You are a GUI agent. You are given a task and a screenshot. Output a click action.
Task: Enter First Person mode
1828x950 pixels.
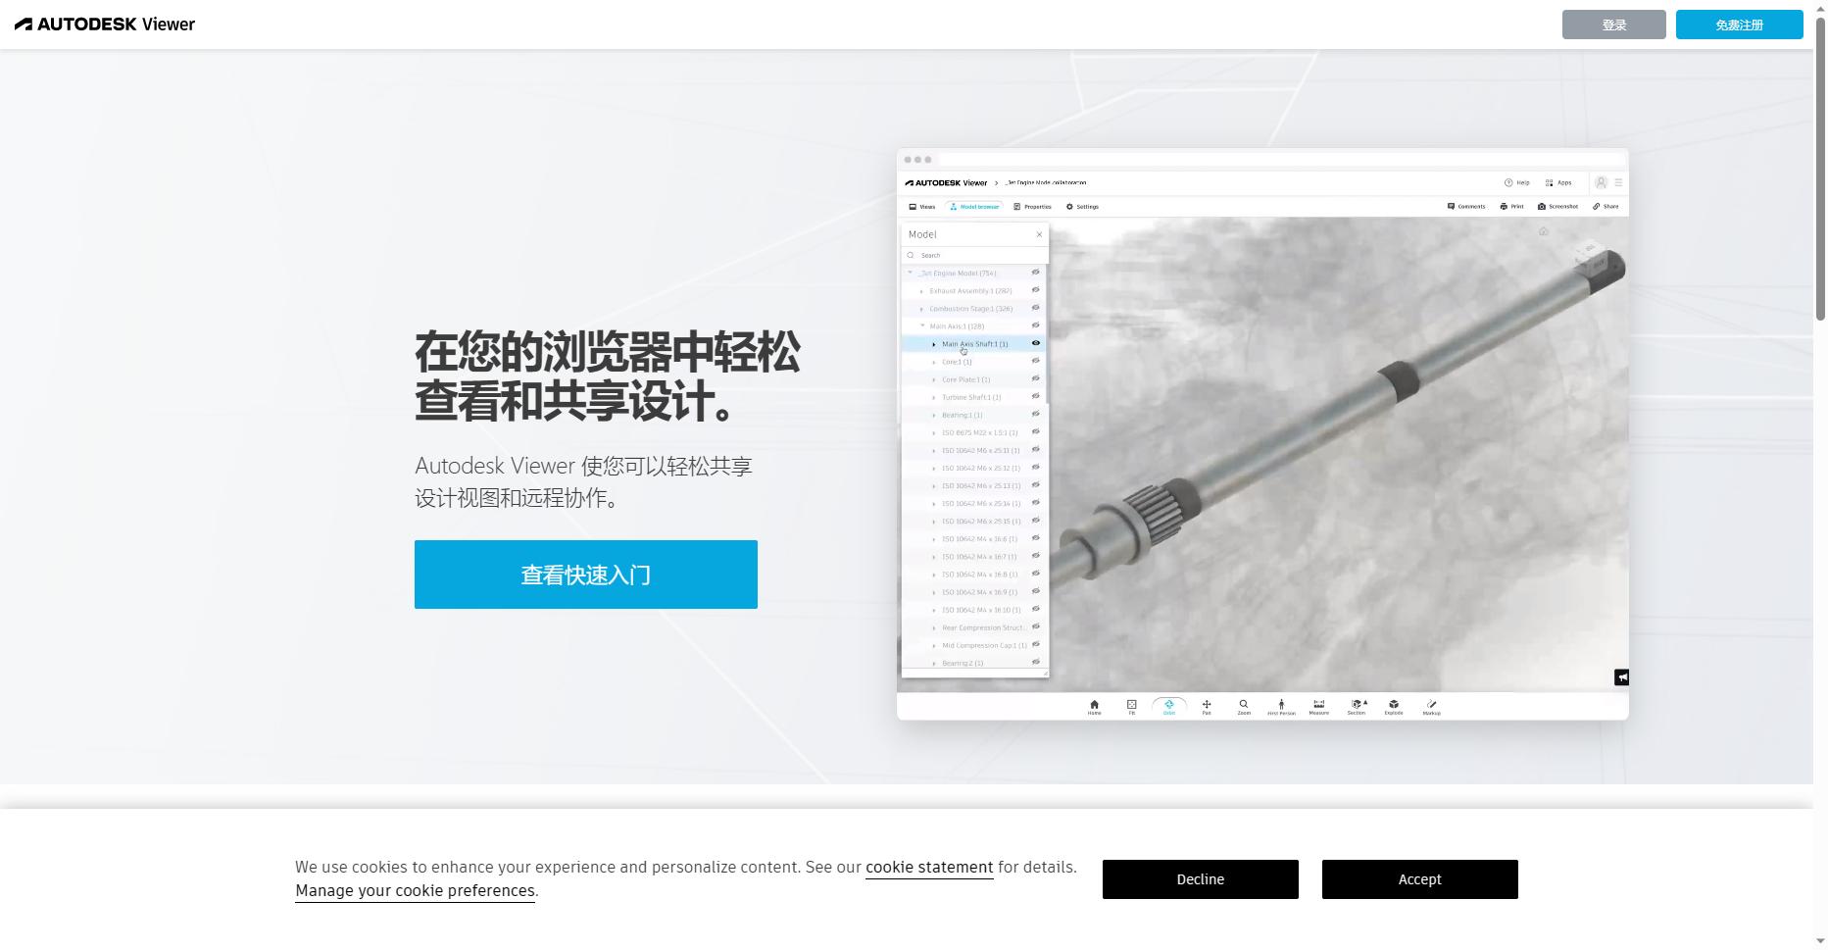click(x=1282, y=704)
